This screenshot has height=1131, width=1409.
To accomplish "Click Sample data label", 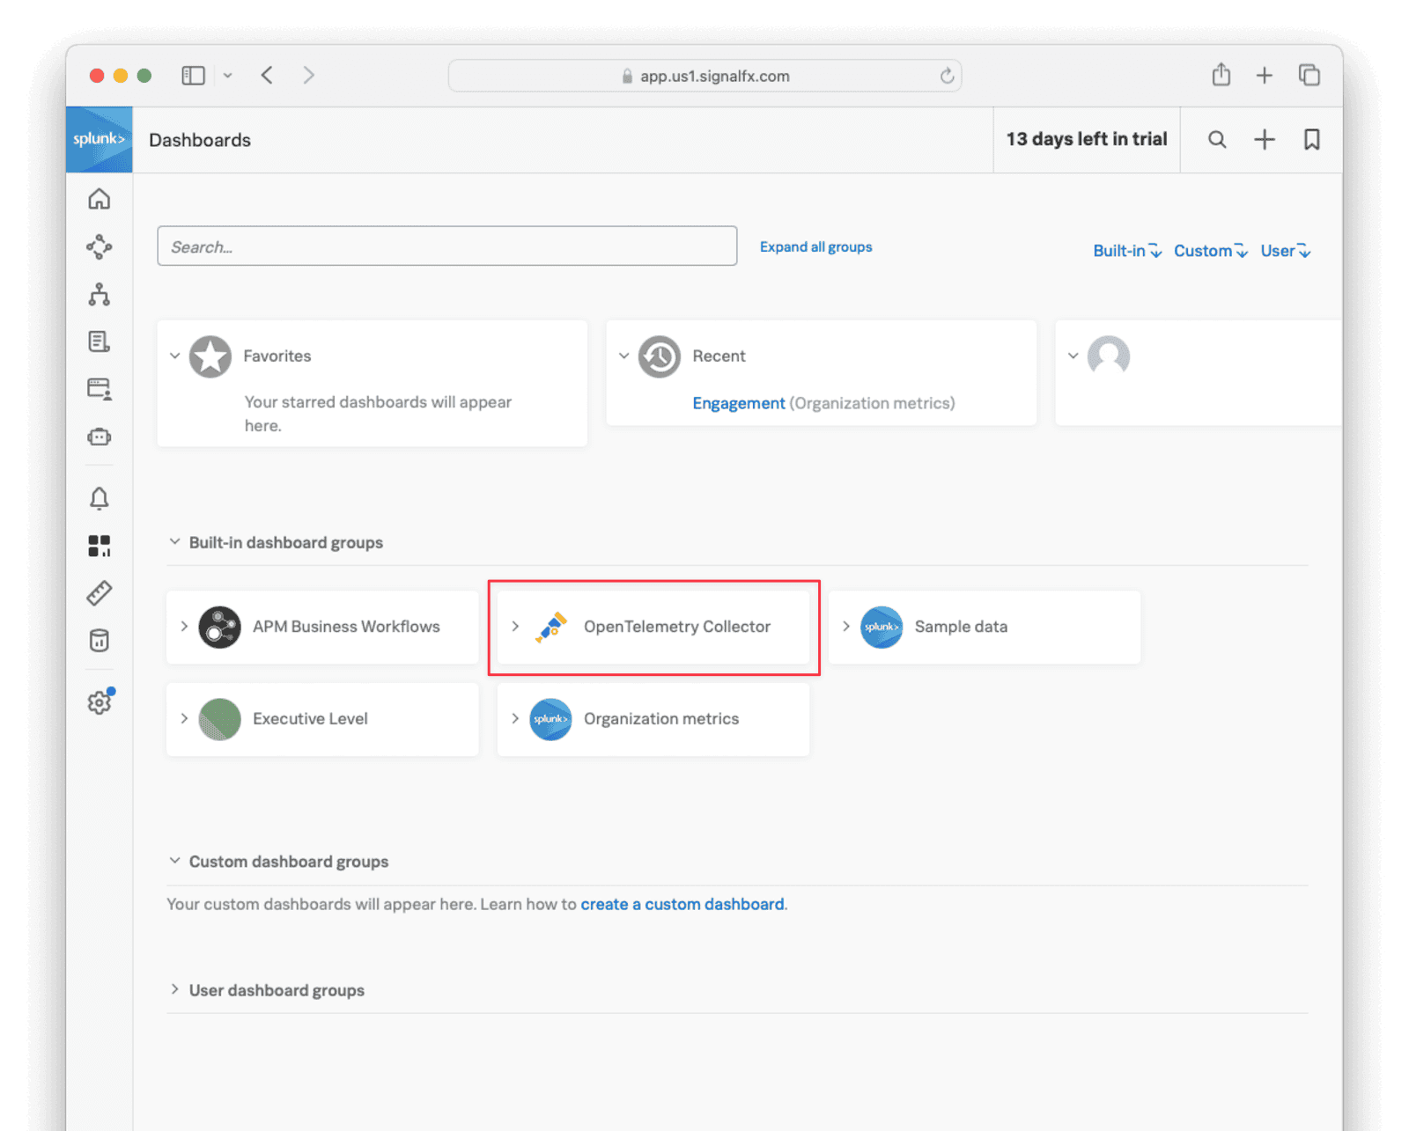I will (961, 627).
